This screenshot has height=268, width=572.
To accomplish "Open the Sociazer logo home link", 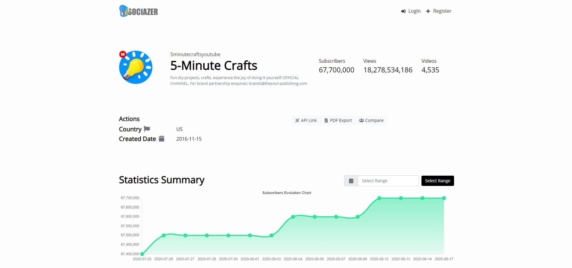I will [138, 11].
